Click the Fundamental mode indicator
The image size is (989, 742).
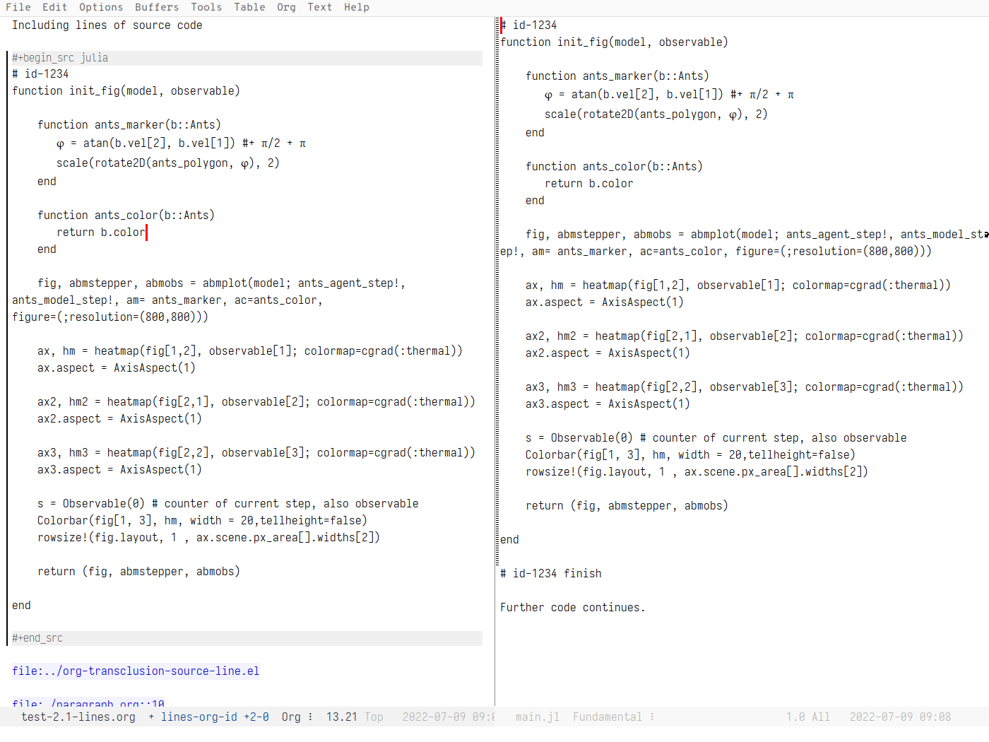pyautogui.click(x=608, y=717)
